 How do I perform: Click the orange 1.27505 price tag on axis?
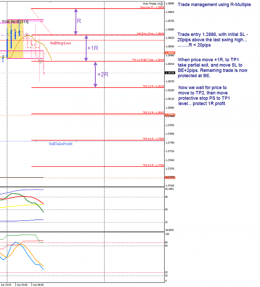click(x=170, y=178)
